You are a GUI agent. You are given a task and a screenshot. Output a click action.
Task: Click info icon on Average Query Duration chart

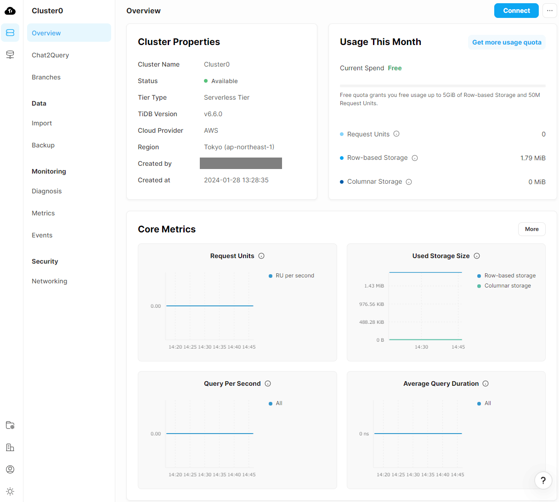[486, 384]
